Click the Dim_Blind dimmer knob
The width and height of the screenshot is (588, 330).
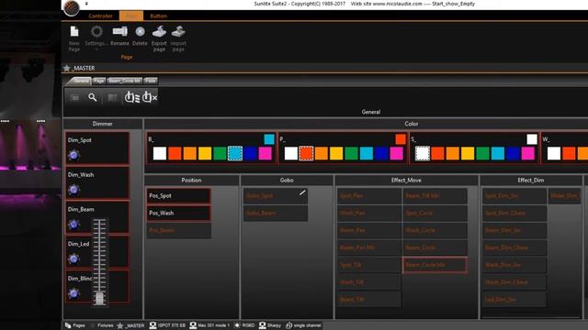click(73, 293)
